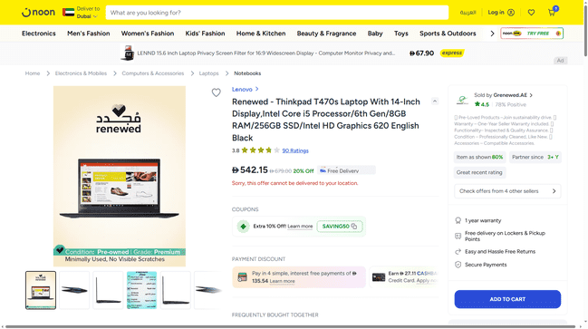The image size is (588, 329).
Task: Open the Sports & Outdoors category
Action: pyautogui.click(x=448, y=34)
